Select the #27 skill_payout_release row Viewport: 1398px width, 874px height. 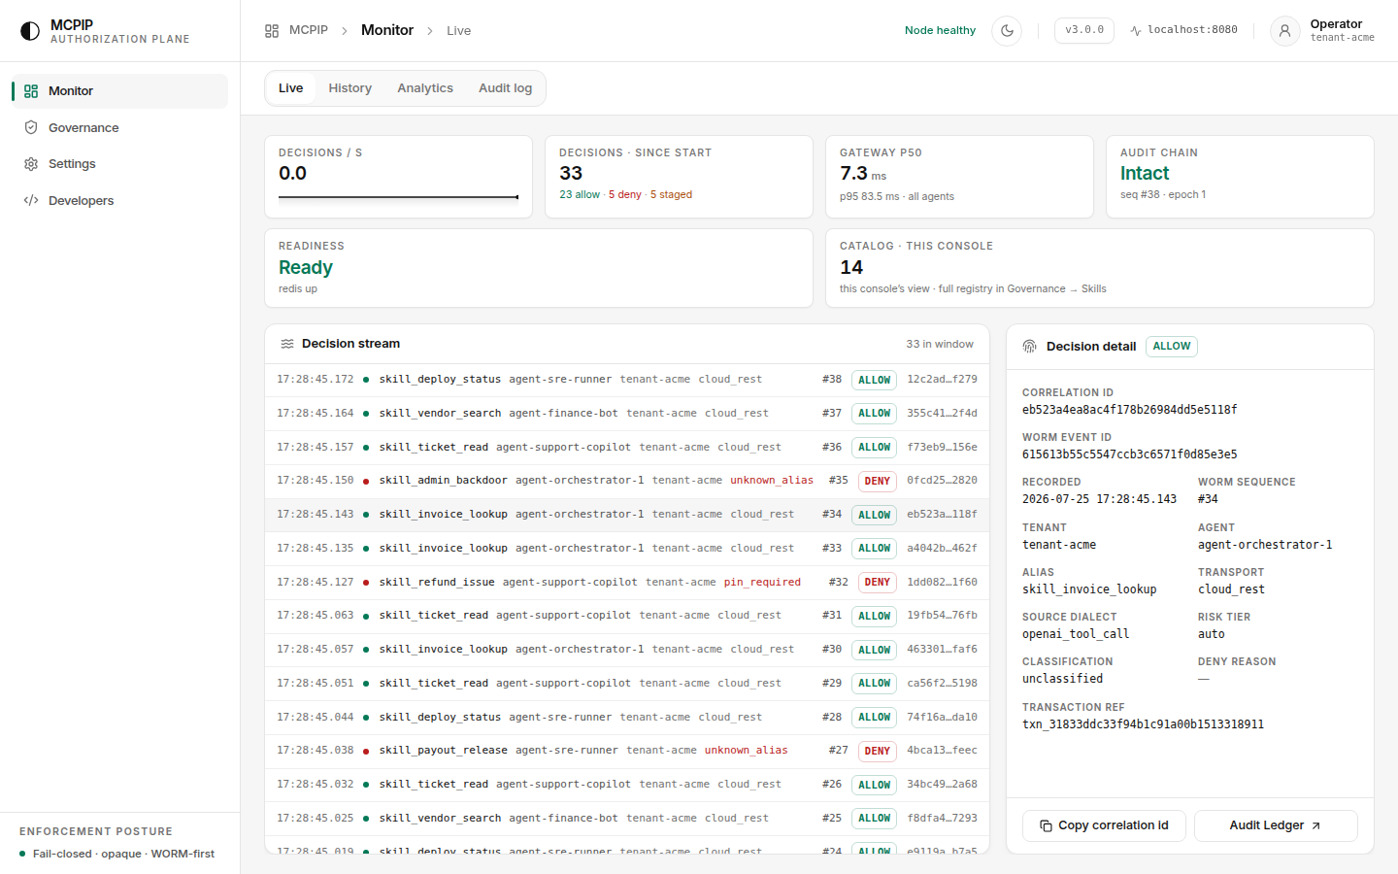click(627, 751)
